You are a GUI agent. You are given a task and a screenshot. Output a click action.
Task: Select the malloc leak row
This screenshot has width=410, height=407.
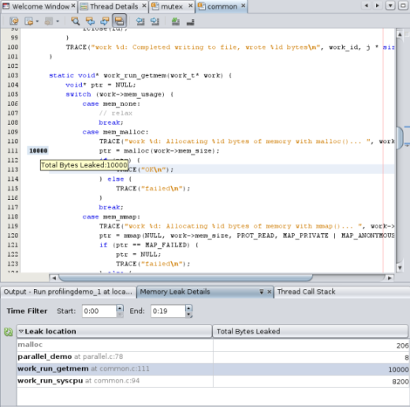click(x=213, y=345)
